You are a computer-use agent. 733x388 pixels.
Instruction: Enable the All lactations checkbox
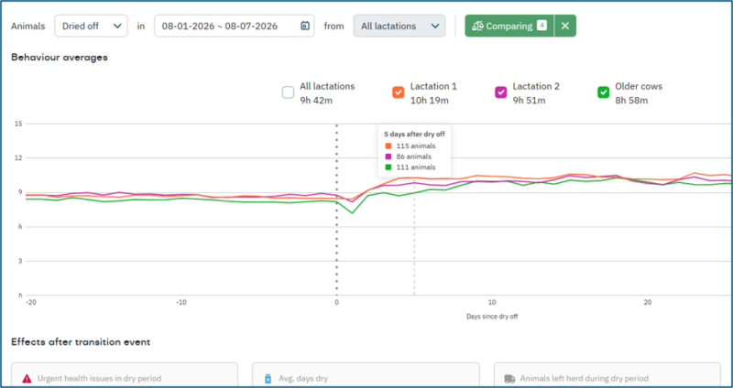(x=288, y=92)
